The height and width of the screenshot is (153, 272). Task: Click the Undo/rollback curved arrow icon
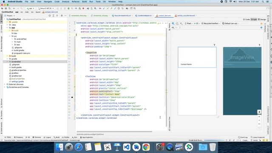tap(122, 8)
